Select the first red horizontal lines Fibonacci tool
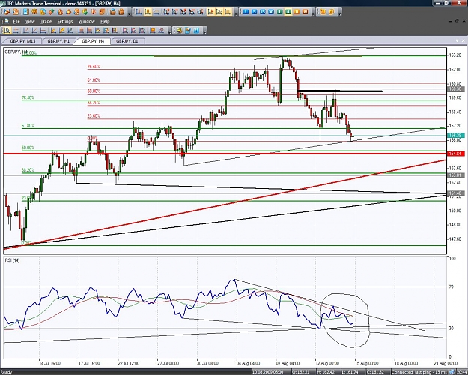Screen dimensions: 468x375 coord(81,30)
